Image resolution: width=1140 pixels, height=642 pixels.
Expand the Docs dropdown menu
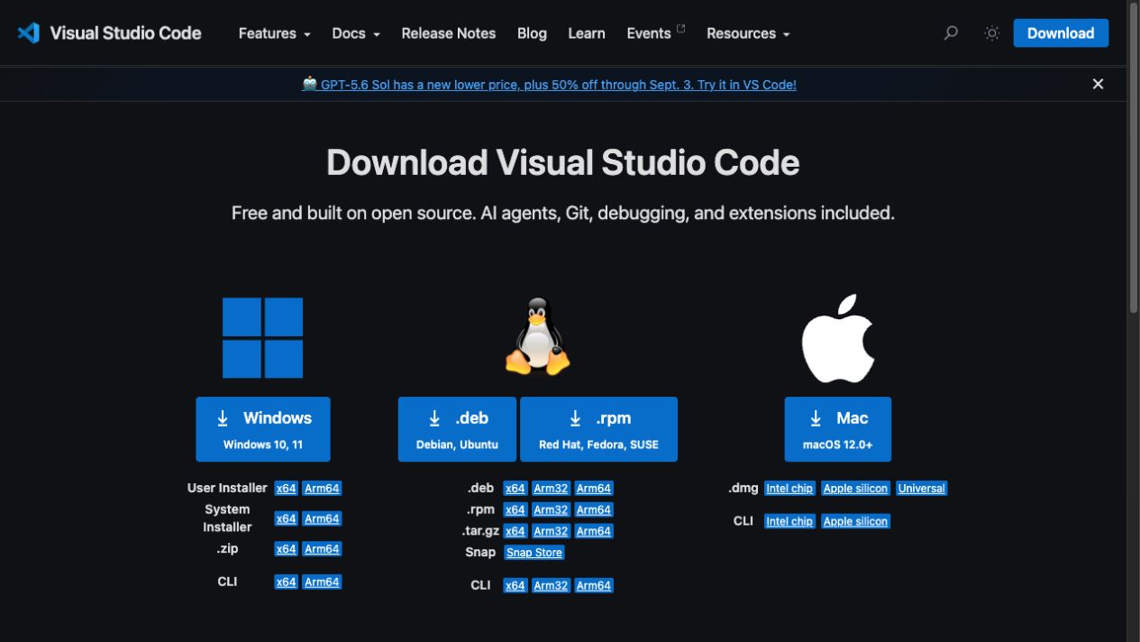(x=355, y=33)
